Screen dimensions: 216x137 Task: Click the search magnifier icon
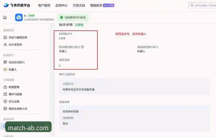(192, 5)
